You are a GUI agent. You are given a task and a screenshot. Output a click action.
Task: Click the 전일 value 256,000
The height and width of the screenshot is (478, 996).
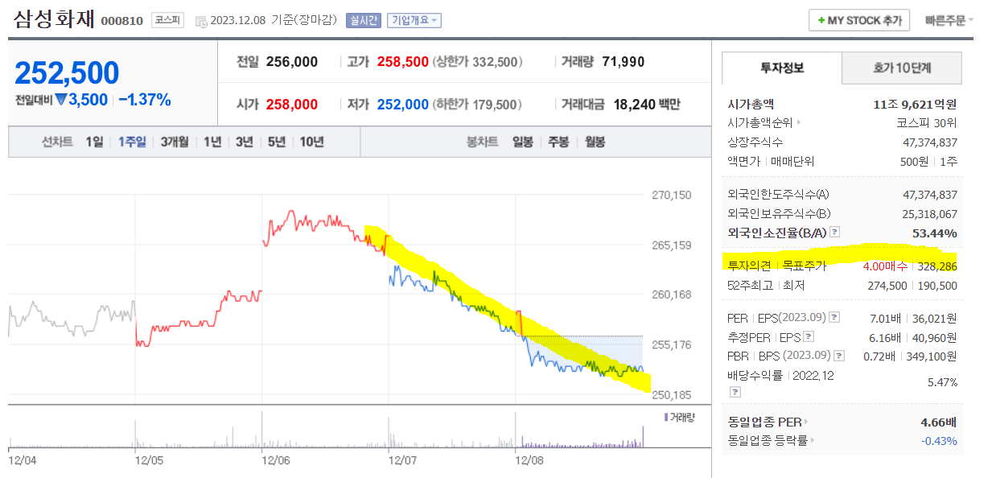(291, 62)
